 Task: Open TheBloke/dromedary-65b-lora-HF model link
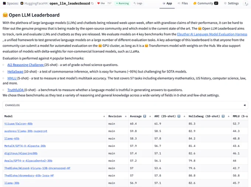click(29, 176)
